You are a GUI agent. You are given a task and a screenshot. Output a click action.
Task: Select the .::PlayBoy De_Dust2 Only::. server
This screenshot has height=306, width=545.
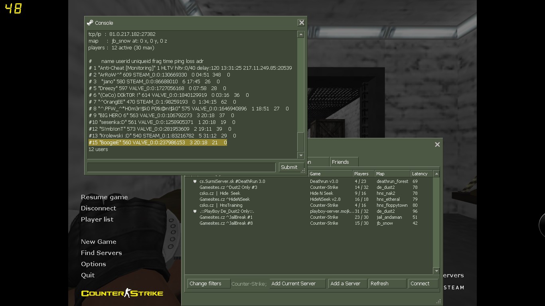(309, 211)
